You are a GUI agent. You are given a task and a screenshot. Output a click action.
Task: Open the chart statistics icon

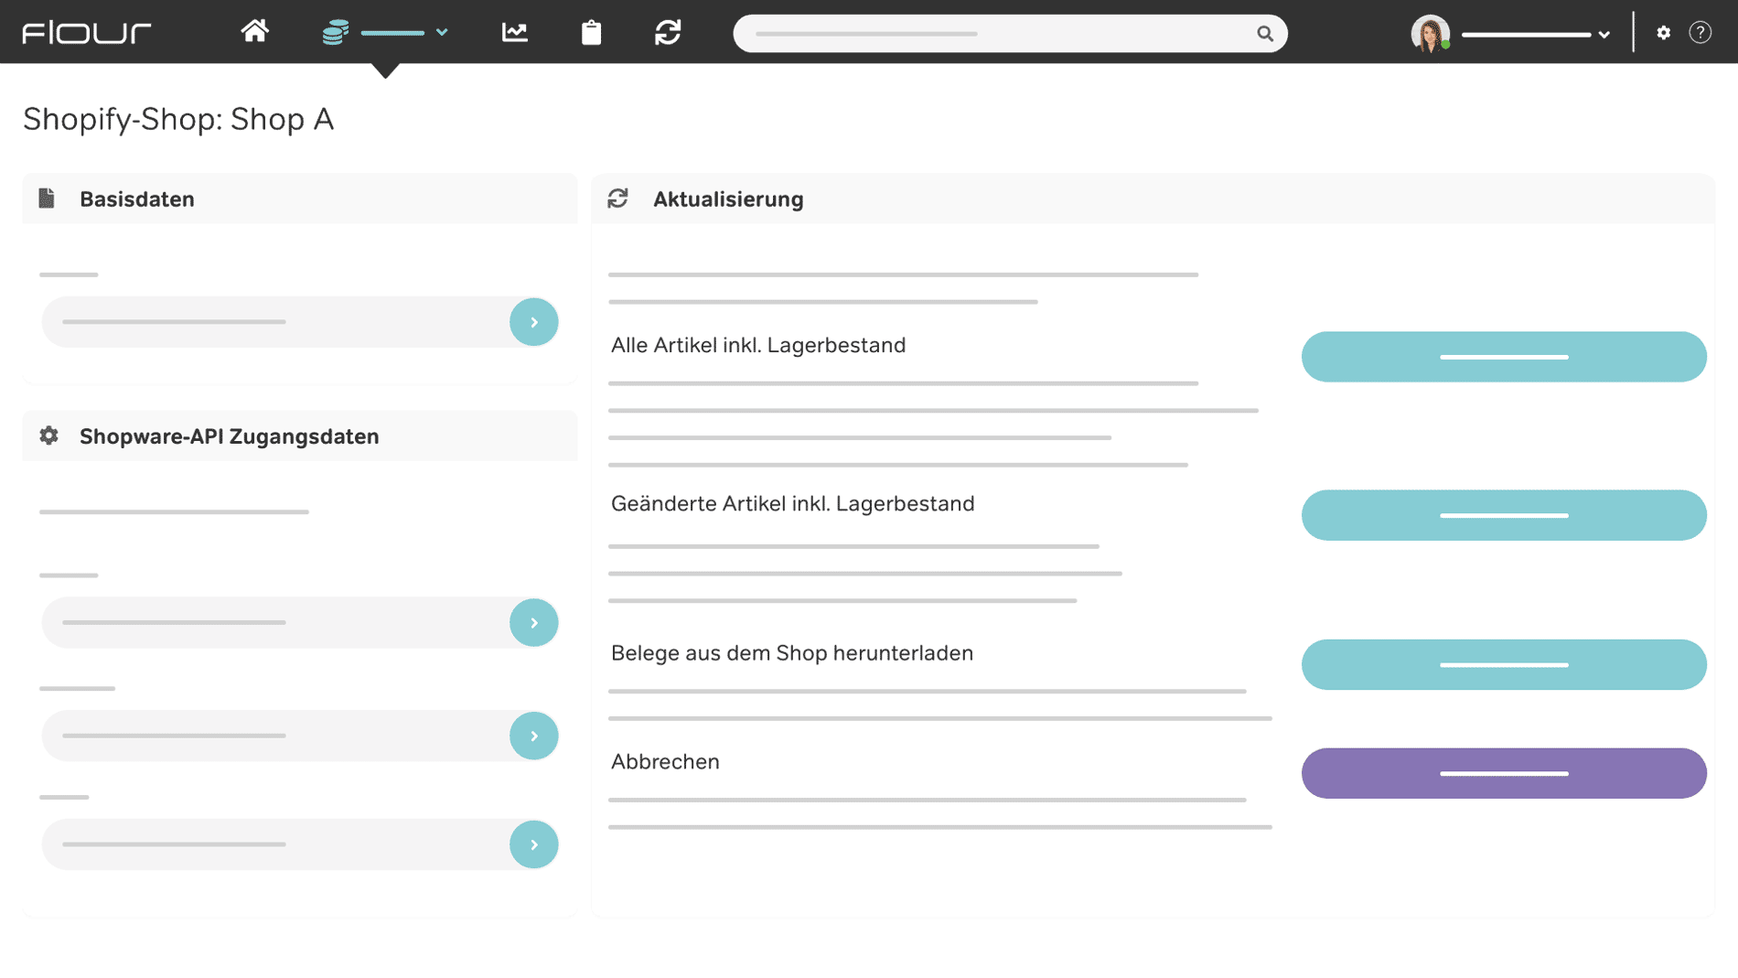point(515,33)
